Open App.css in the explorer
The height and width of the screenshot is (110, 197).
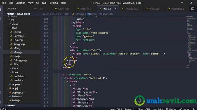click(16, 84)
